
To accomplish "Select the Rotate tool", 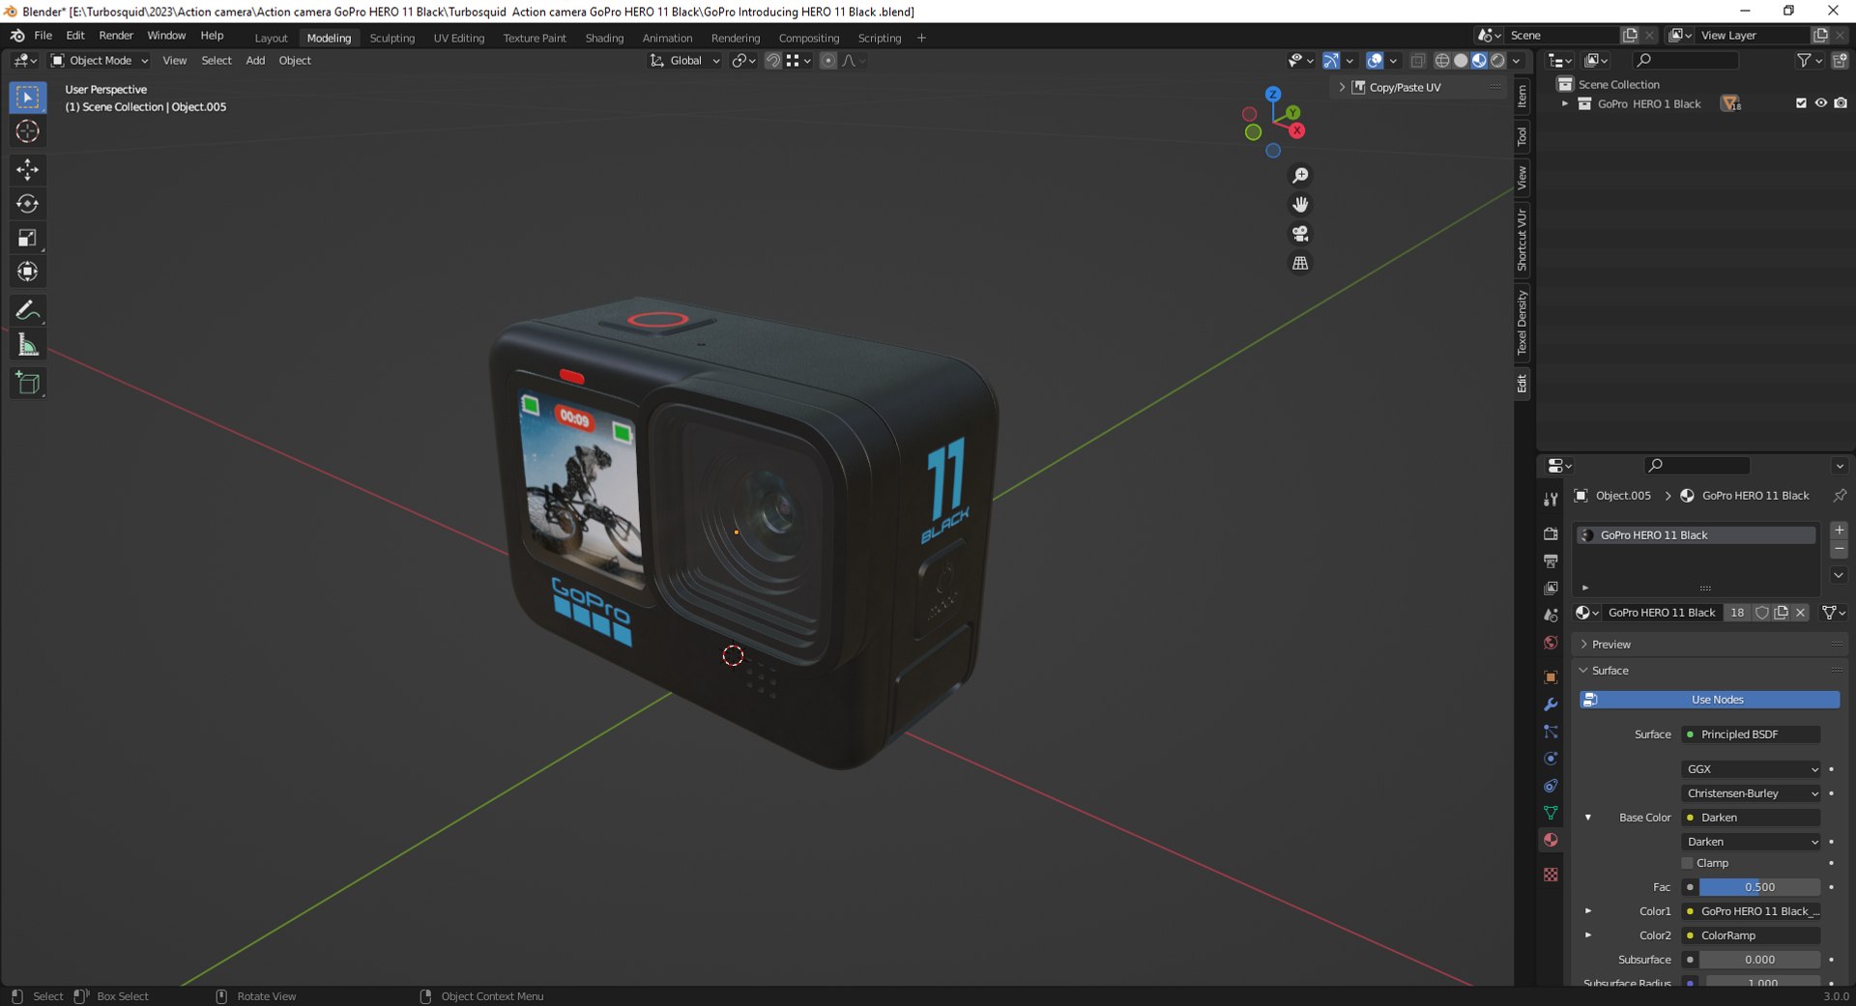I will (27, 204).
